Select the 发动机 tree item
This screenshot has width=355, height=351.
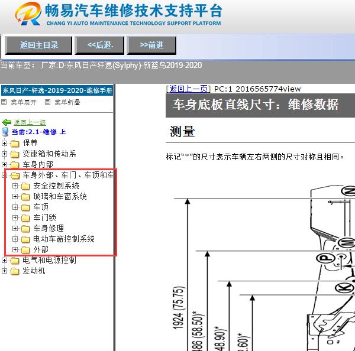pyautogui.click(x=34, y=271)
